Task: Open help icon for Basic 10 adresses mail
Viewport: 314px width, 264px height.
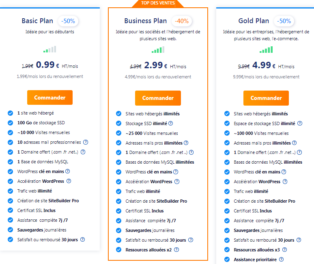Action: [86, 142]
